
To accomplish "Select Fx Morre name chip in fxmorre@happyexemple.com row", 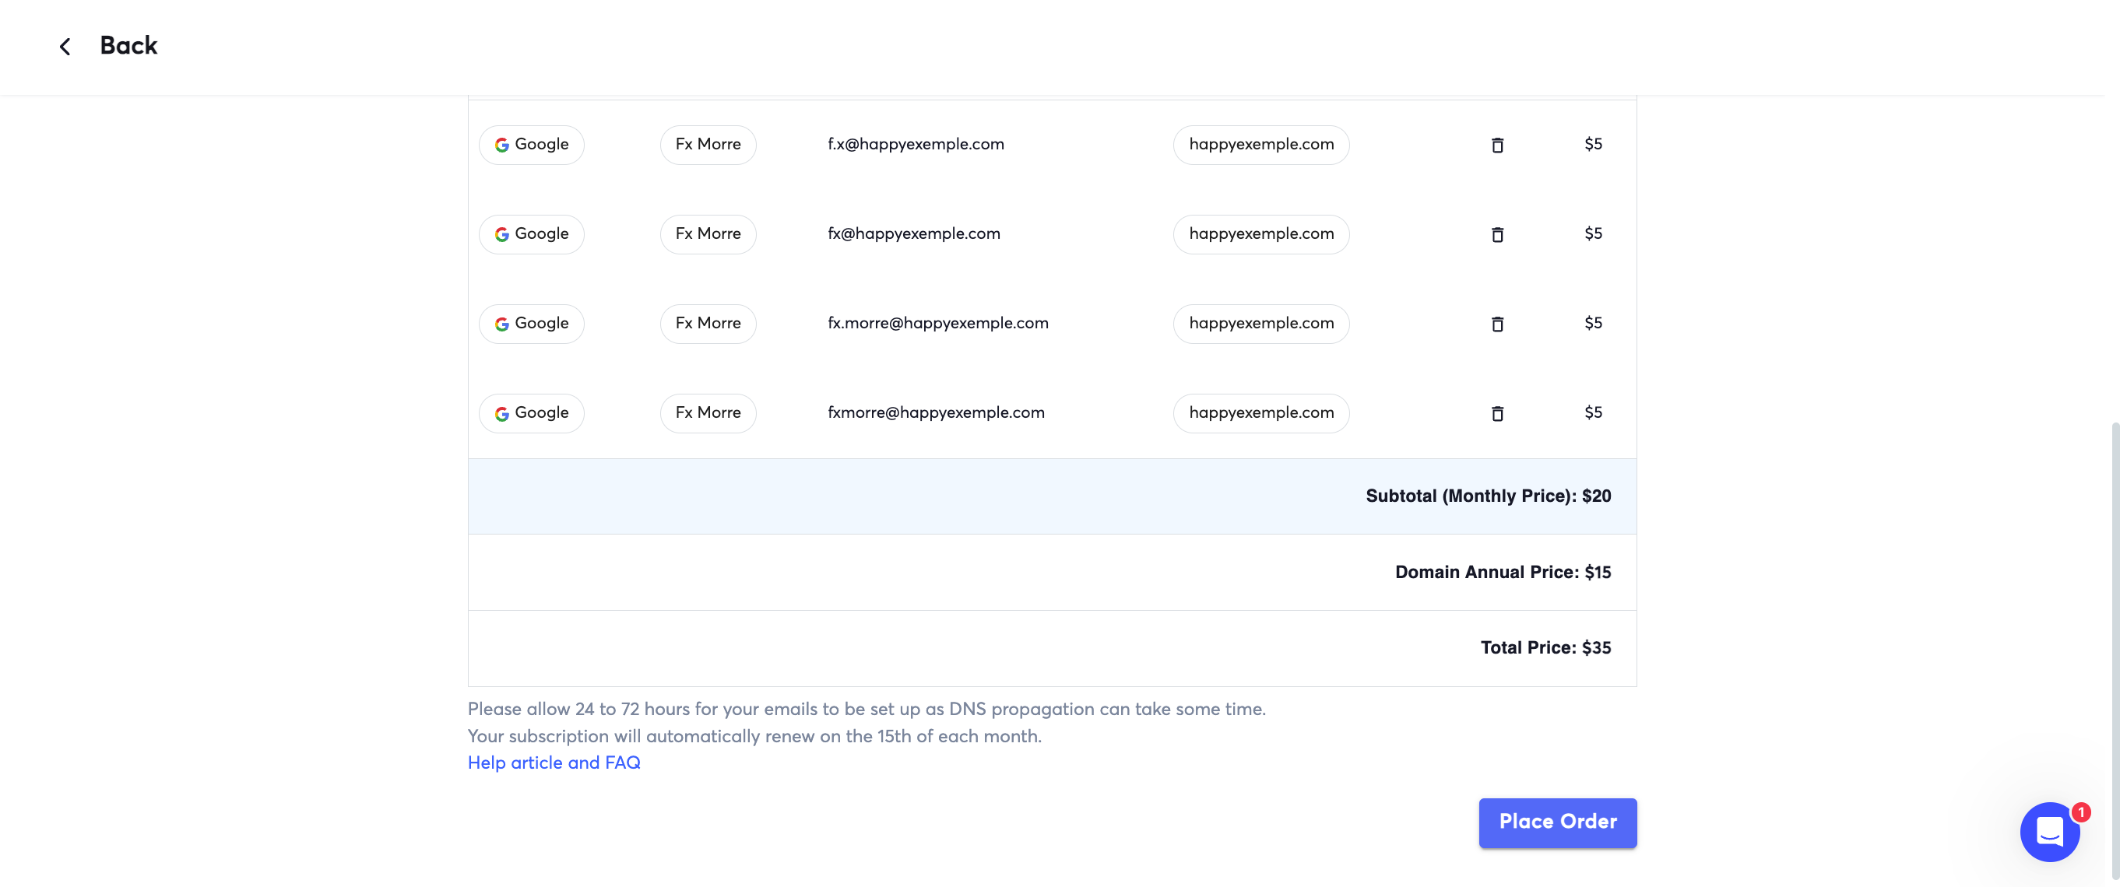I will coord(708,412).
